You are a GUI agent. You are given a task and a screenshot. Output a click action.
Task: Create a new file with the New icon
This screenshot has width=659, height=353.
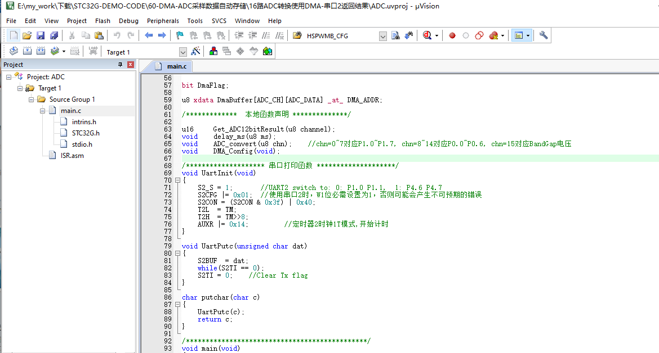(x=14, y=35)
